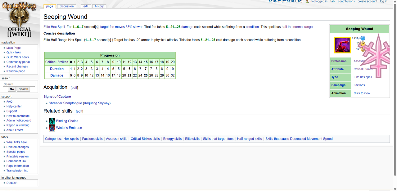Open Shreader Sharptongue link

click(x=65, y=103)
